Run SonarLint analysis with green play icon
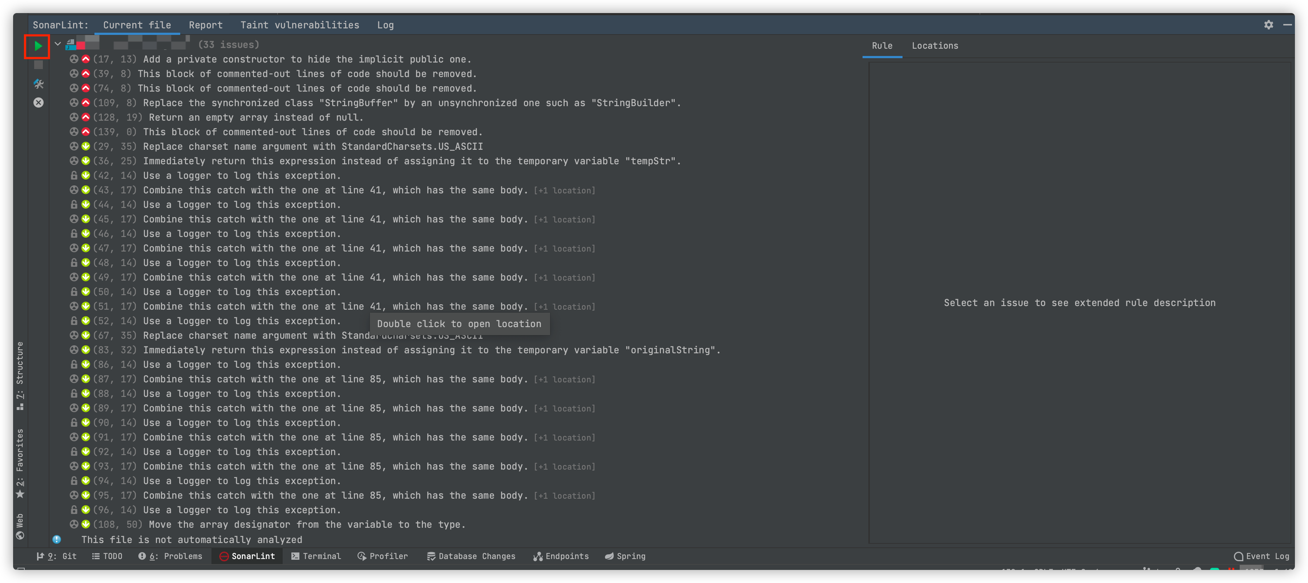The height and width of the screenshot is (583, 1308). (38, 46)
